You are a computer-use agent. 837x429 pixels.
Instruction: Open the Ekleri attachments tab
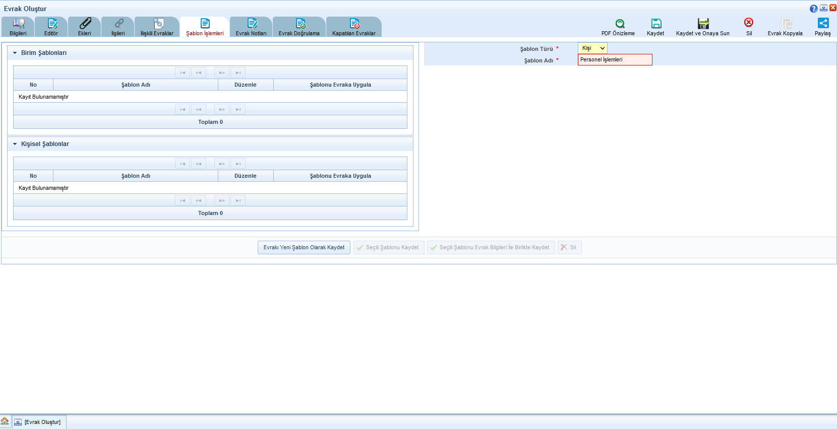pos(85,27)
